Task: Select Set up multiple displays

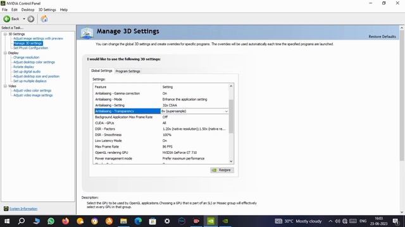Action: click(30, 81)
